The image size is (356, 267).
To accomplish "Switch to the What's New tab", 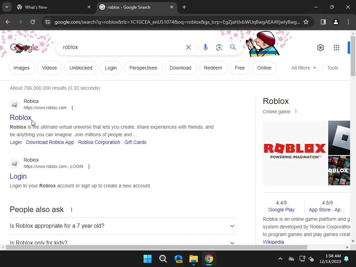I will coord(54,7).
